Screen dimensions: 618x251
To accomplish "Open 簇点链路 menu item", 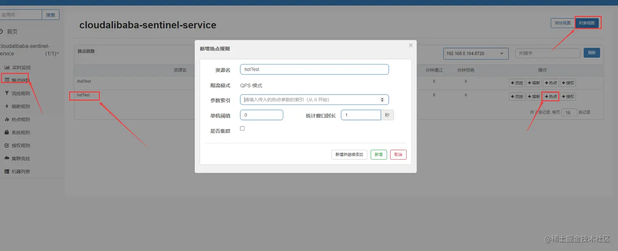I will coord(21,80).
